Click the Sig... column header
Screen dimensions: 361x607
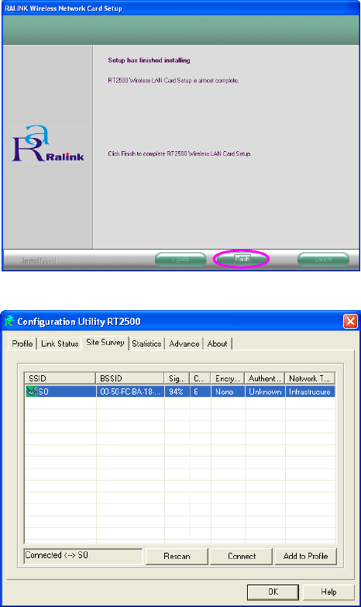tap(177, 378)
